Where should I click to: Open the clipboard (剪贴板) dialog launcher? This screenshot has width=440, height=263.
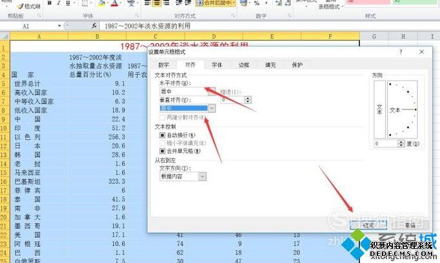tap(39, 16)
